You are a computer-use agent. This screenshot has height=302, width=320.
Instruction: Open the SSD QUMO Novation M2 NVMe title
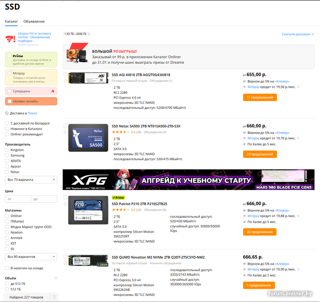158,257
